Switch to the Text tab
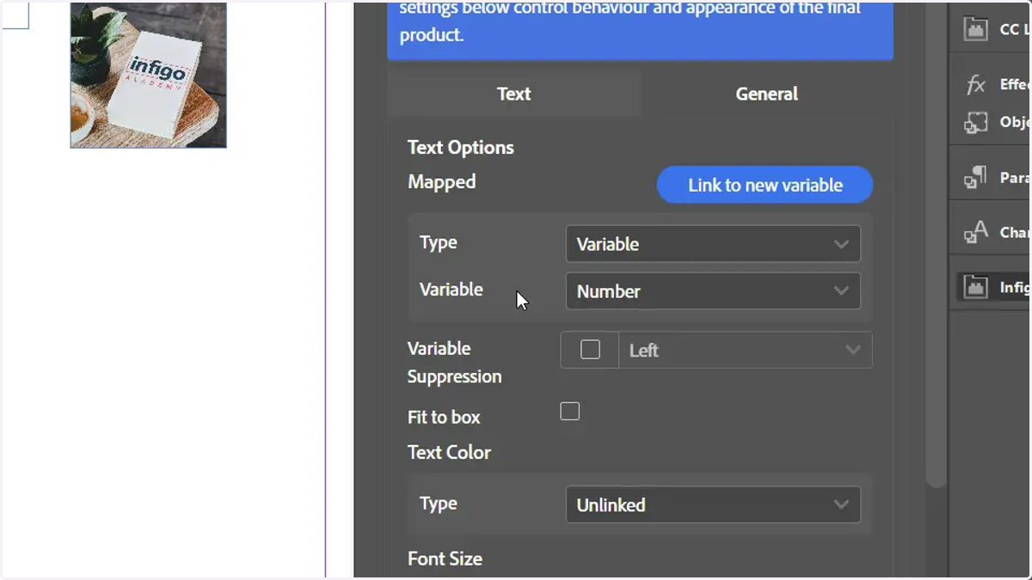Viewport: 1032px width, 580px height. (x=513, y=94)
